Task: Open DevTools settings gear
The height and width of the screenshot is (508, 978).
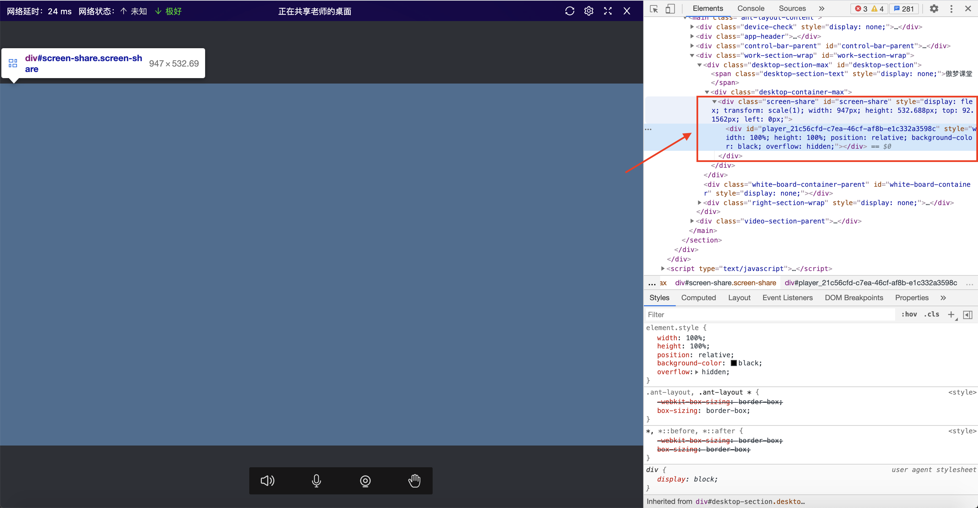Action: click(934, 9)
